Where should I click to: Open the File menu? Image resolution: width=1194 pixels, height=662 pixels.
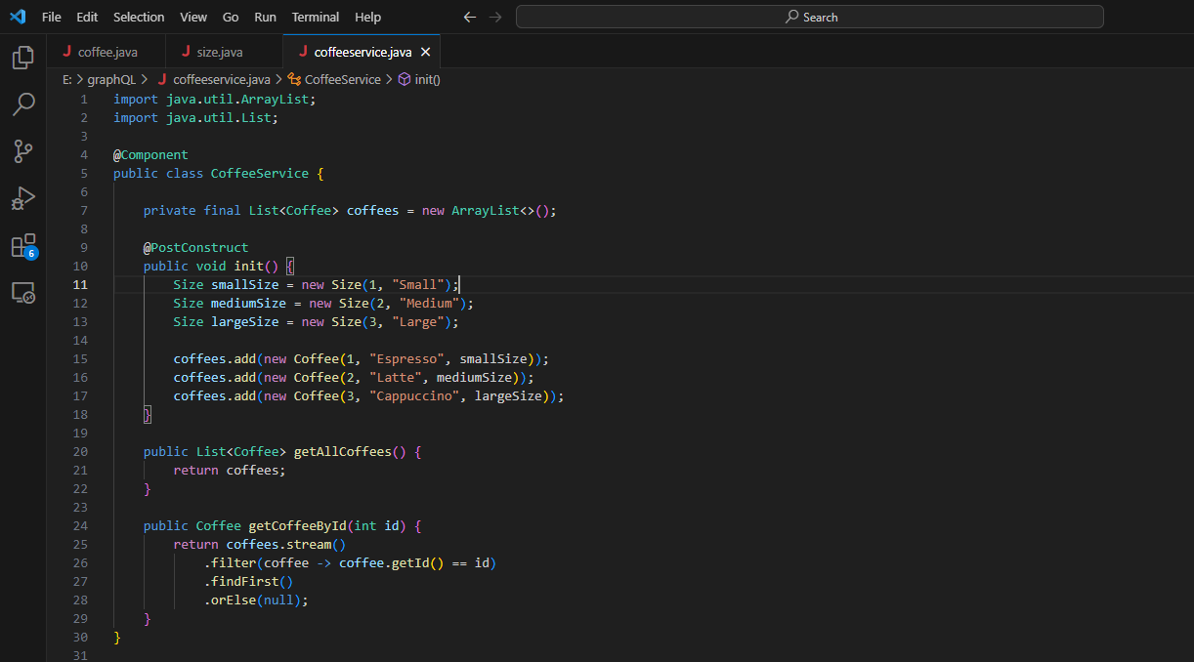(52, 17)
